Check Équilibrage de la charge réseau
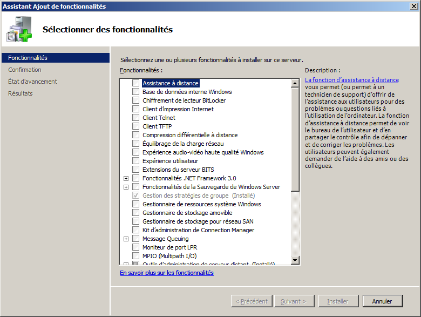The width and height of the screenshot is (421, 317). click(135, 144)
